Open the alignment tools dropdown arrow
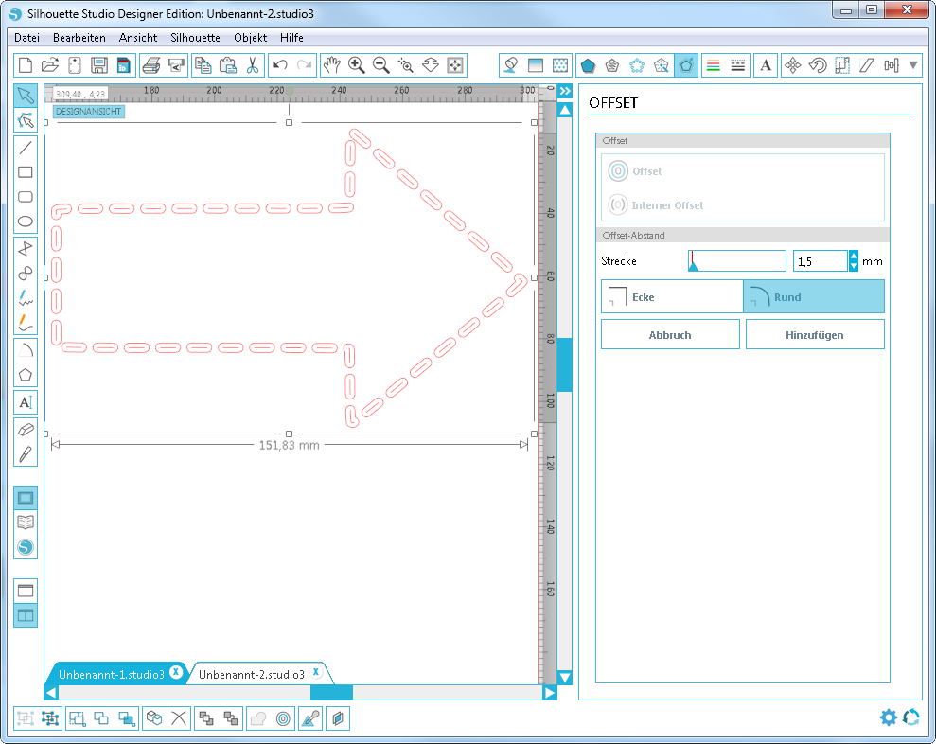 coord(911,64)
